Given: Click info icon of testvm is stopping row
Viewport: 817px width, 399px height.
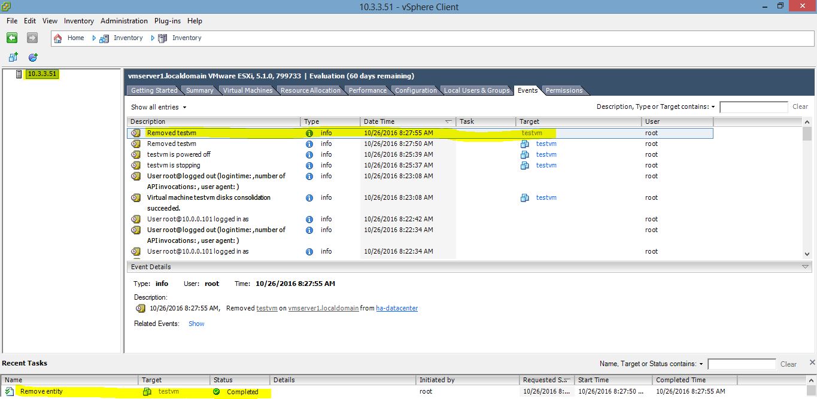Looking at the screenshot, I should click(309, 165).
